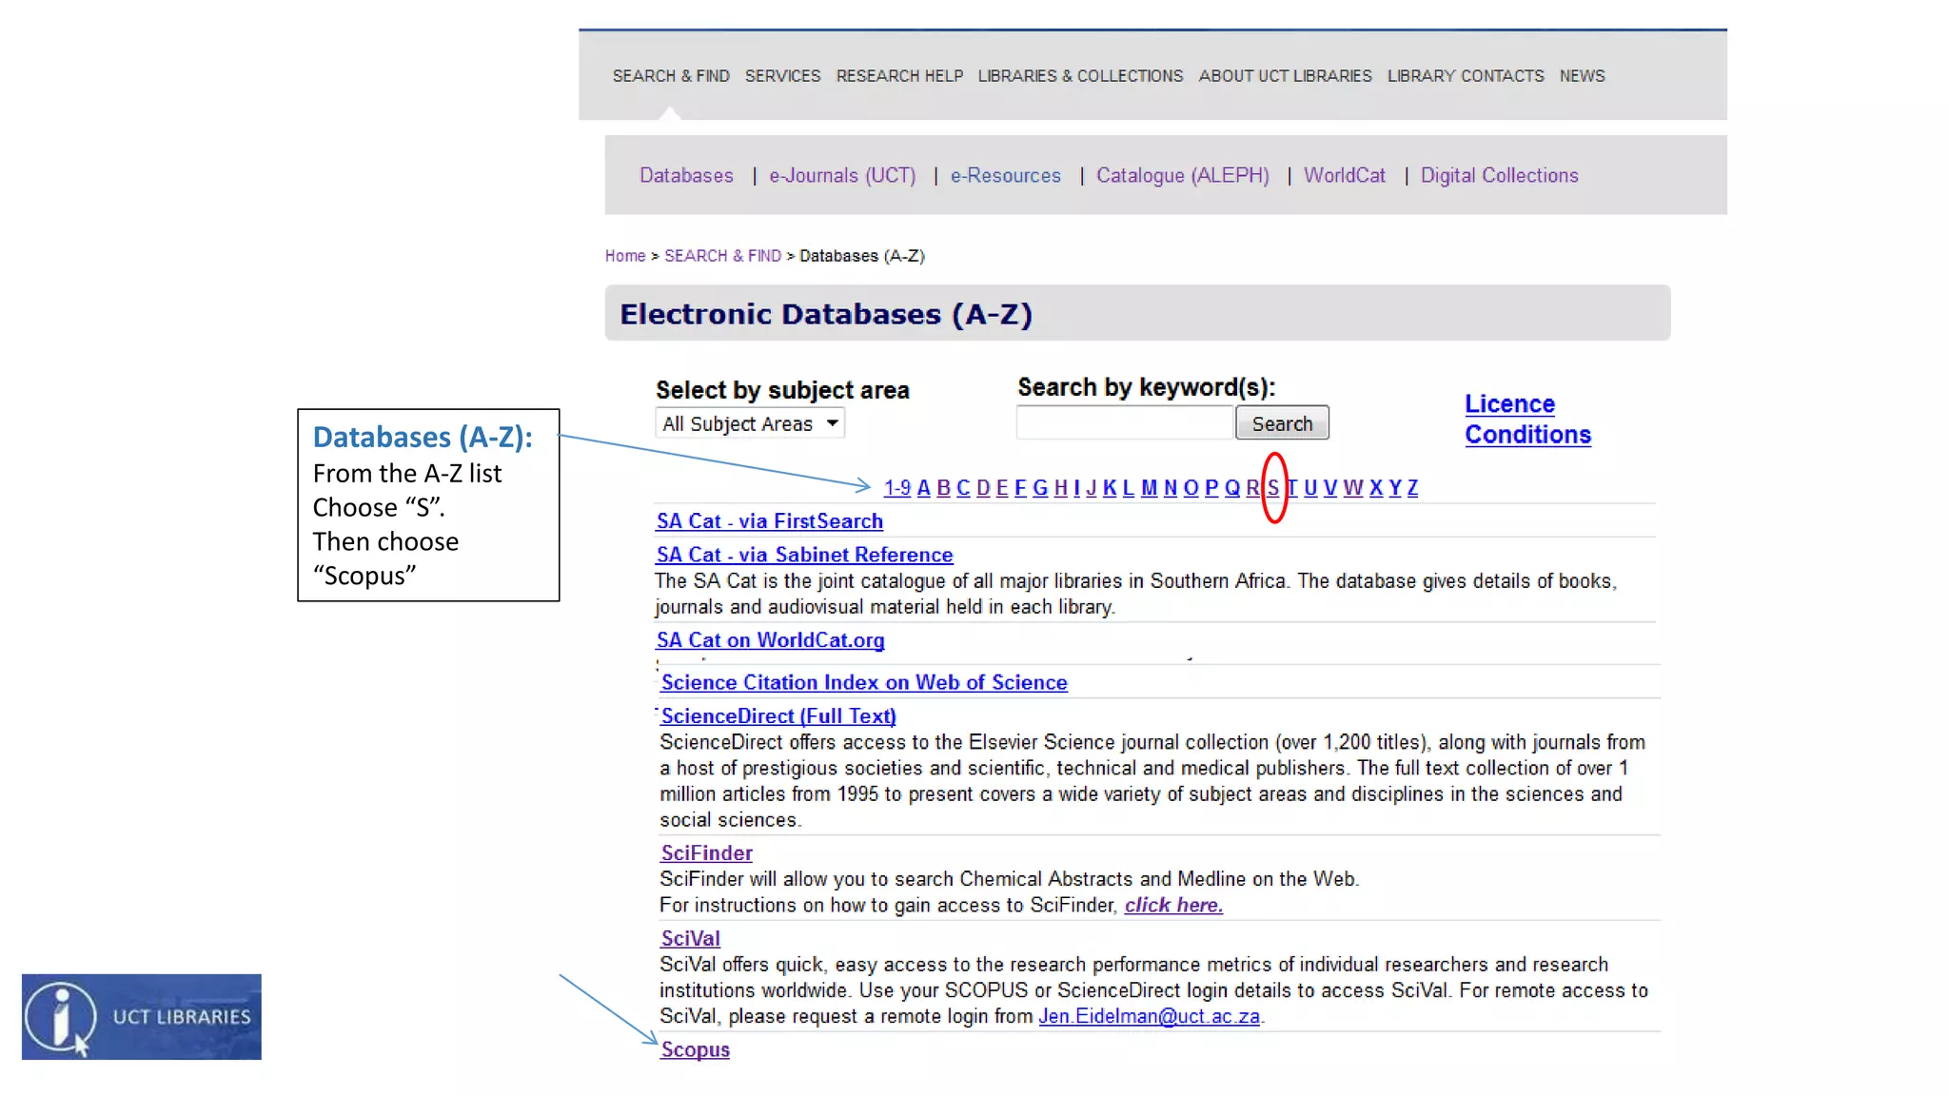1949x1096 pixels.
Task: Open the SciVal database link
Action: [690, 938]
